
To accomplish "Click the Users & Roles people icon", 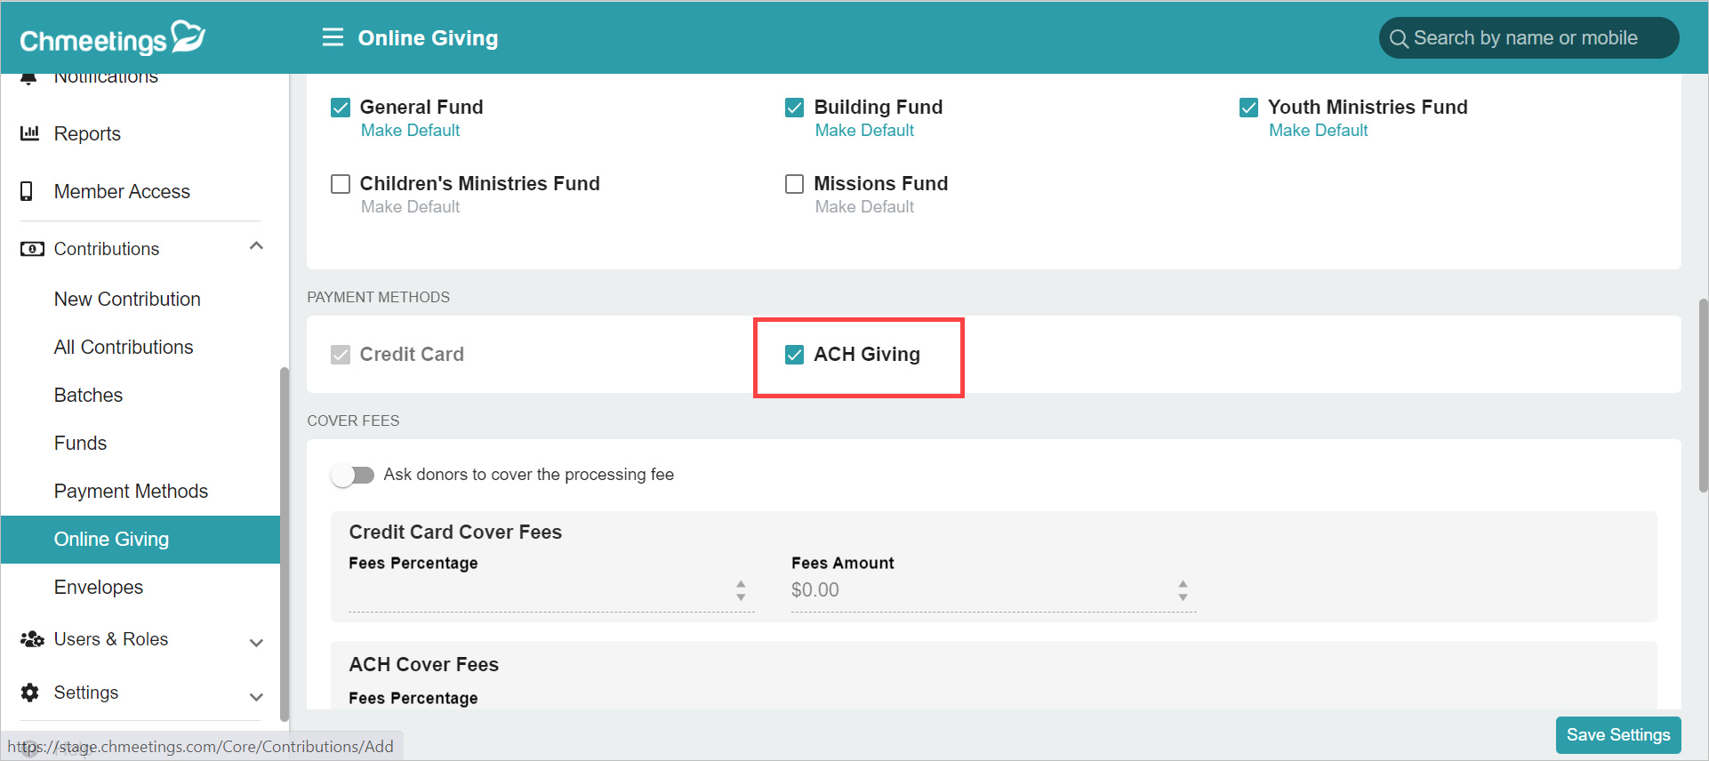I will pos(32,639).
